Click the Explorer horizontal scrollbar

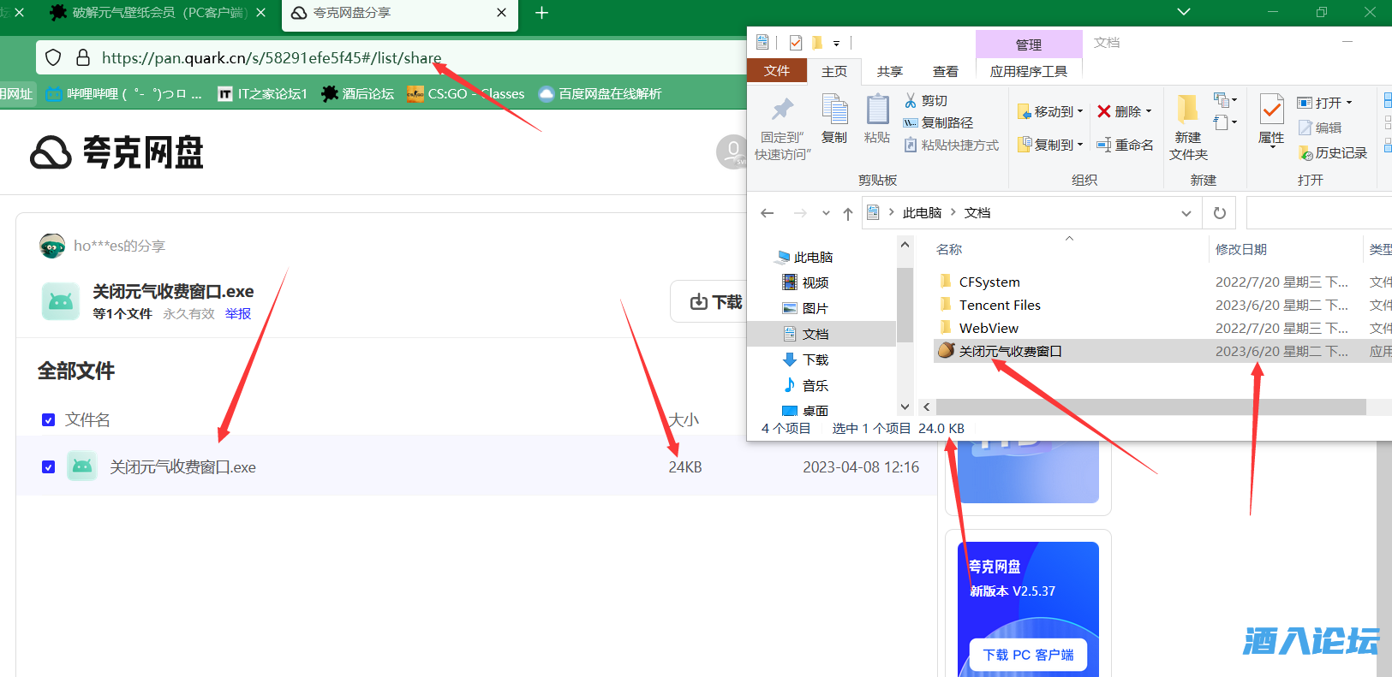(x=1150, y=407)
